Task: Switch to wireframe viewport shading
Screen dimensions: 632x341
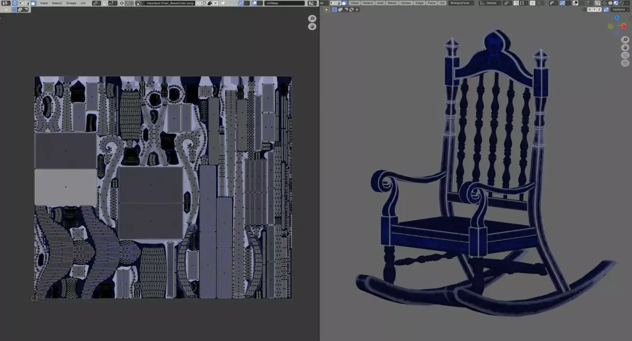Action: coord(604,3)
